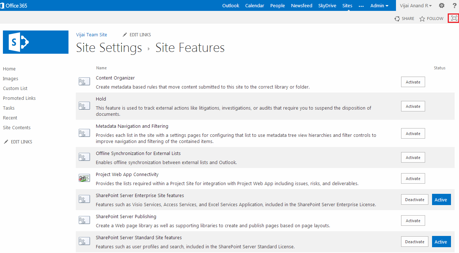Go to SkyDrive in the top bar

tap(327, 5)
